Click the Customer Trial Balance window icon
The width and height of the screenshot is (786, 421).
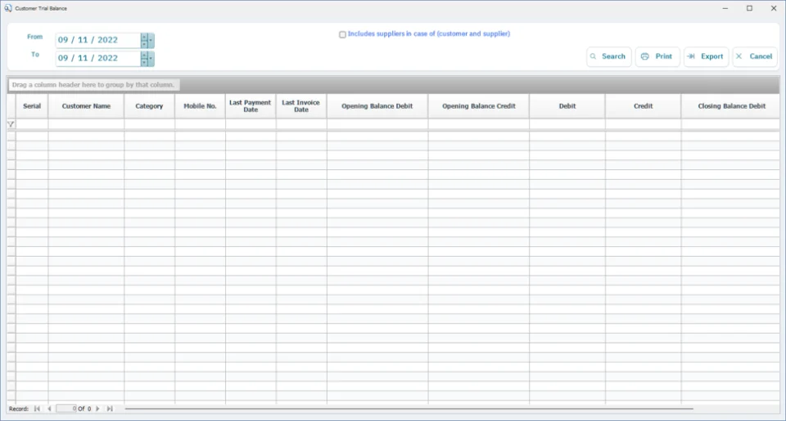(x=8, y=8)
